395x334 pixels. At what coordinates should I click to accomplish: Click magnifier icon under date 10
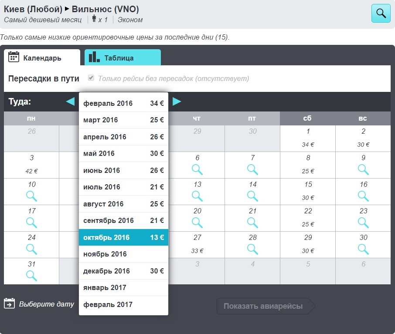pos(31,196)
